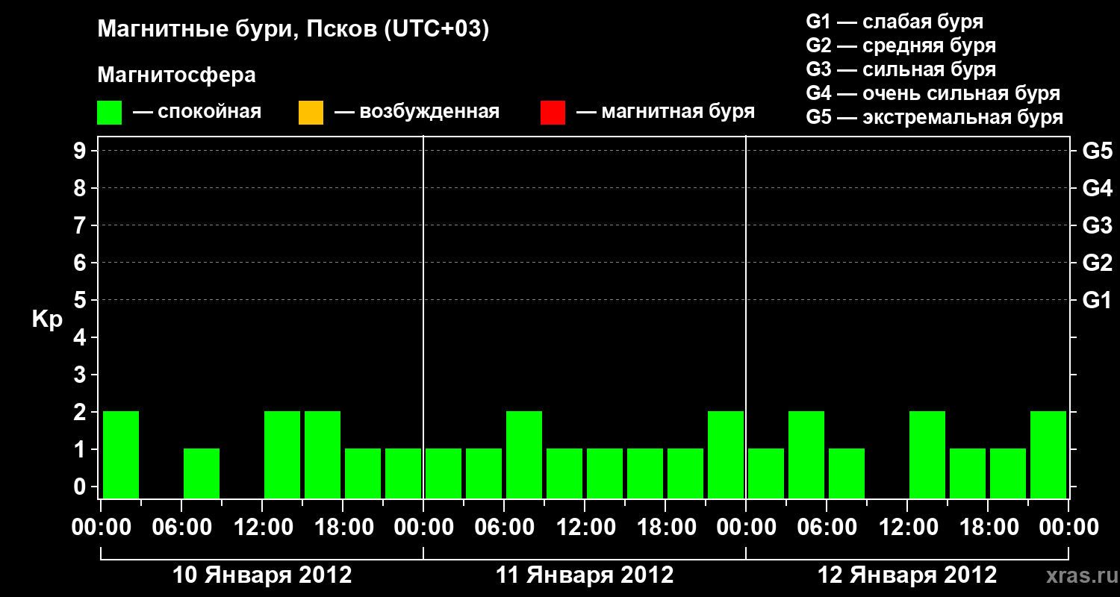Viewport: 1120px width, 597px height.
Task: Click the '0' value on the Kp axis
Action: click(81, 487)
